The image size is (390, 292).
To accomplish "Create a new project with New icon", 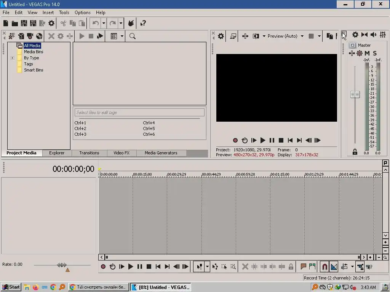I will pyautogui.click(x=6, y=23).
